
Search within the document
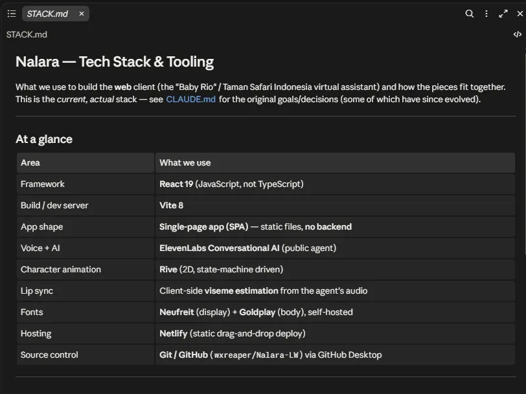(469, 14)
